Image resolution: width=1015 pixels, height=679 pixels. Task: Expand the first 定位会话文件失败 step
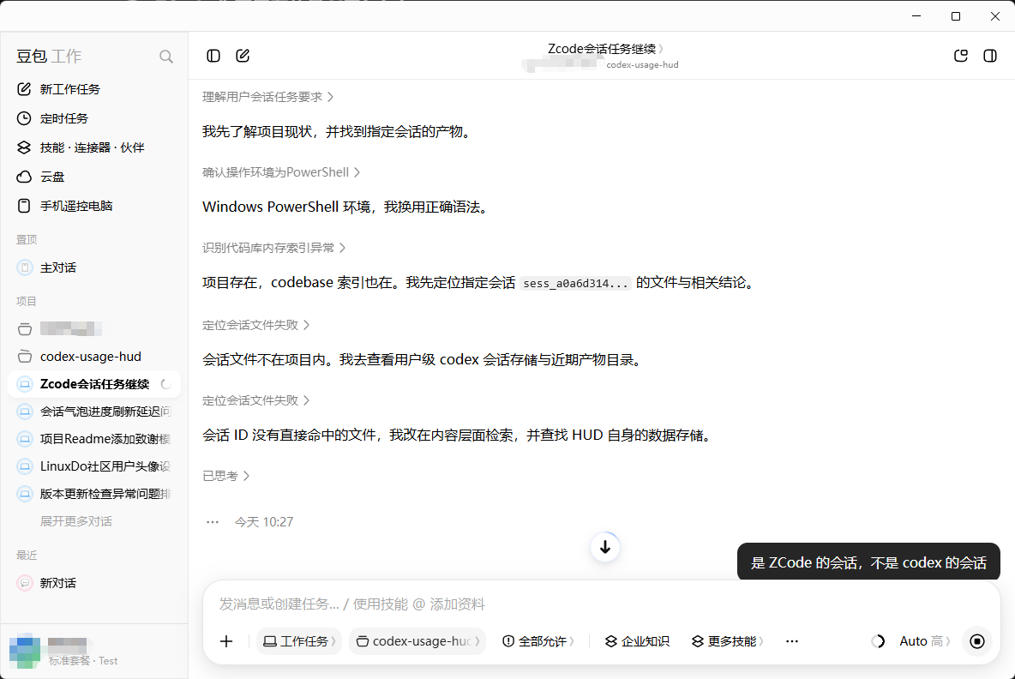[255, 325]
